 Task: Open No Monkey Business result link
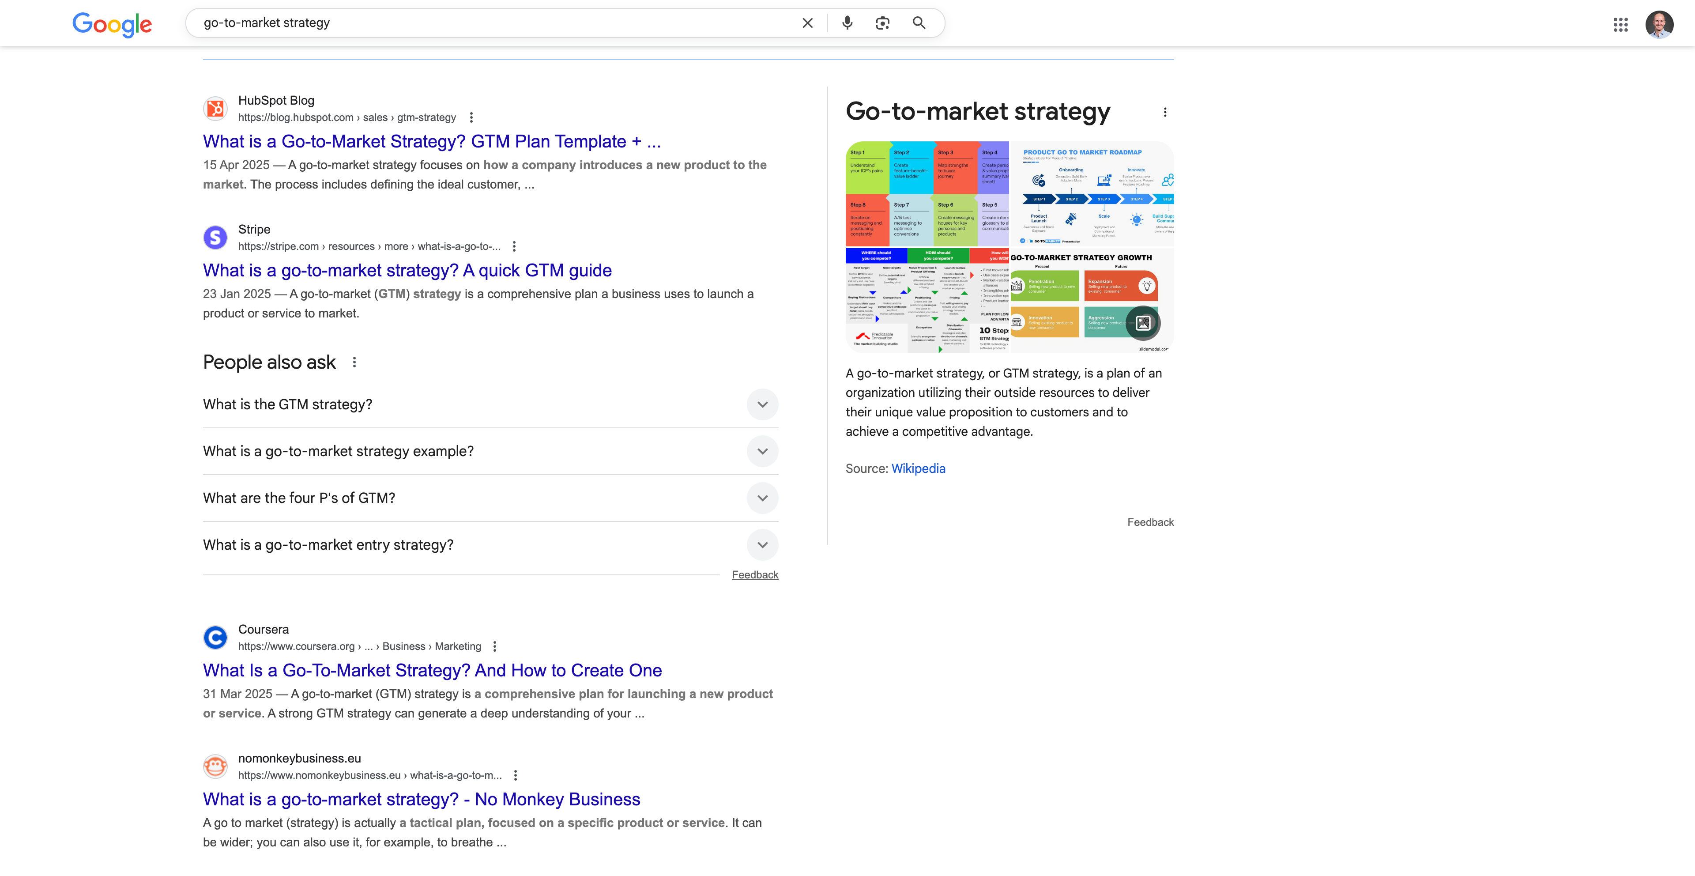click(421, 800)
